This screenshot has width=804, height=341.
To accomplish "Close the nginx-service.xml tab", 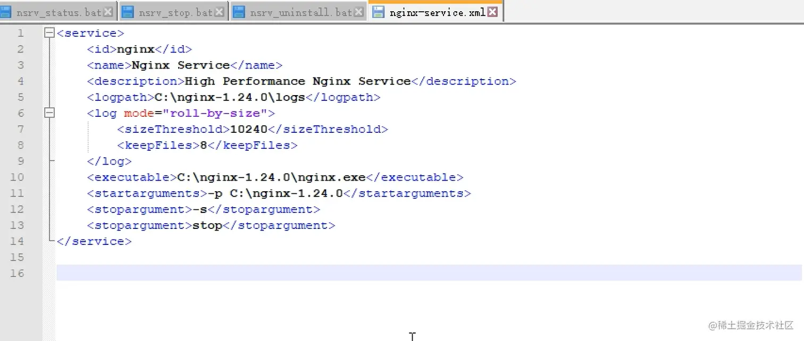I will pos(492,12).
